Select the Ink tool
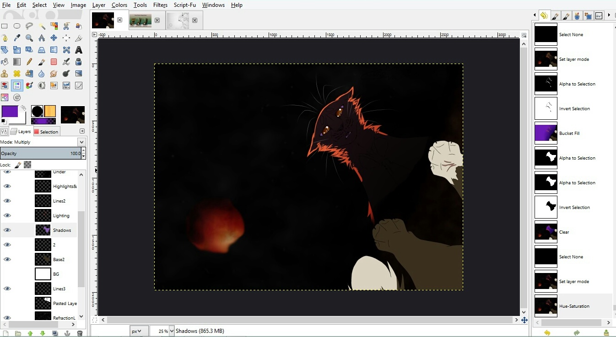 pos(79,62)
